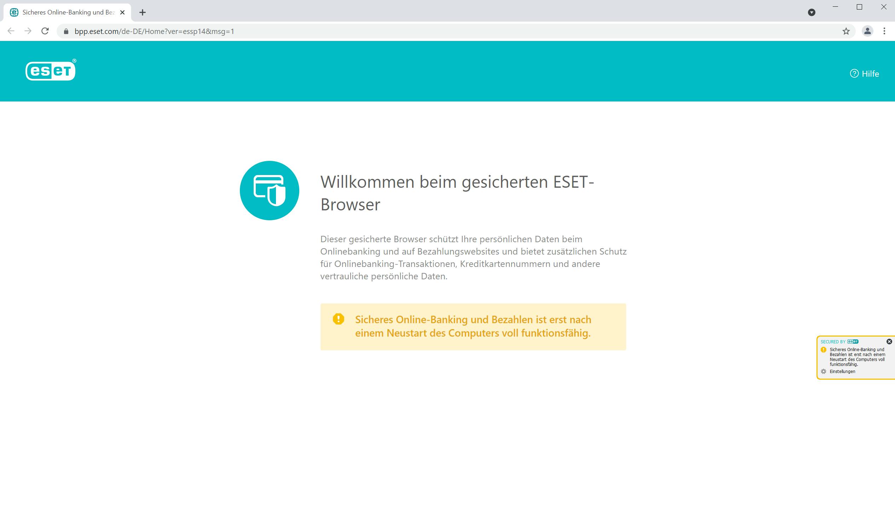895x507 pixels.
Task: Click the teal card-and-shield welcome icon
Action: (269, 190)
